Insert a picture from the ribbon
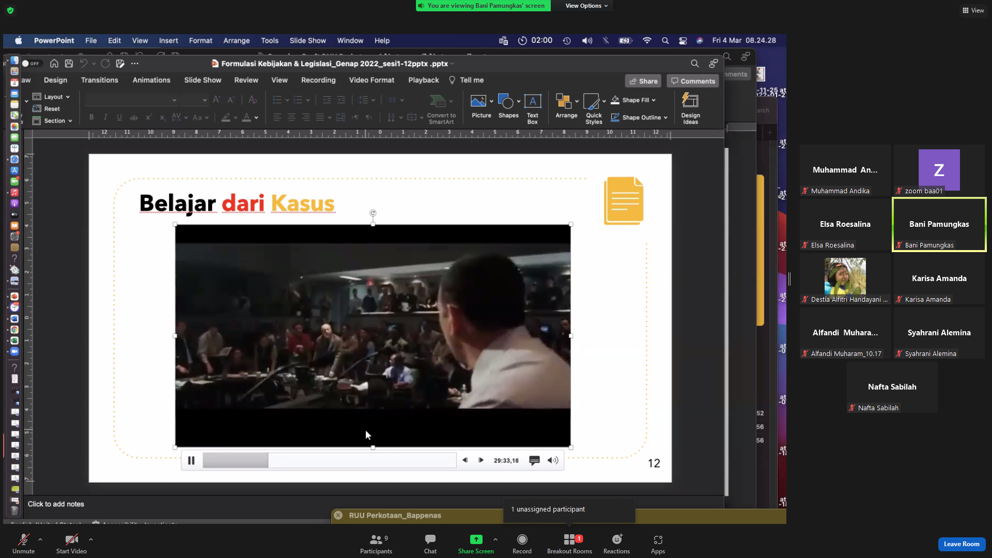The image size is (992, 558). click(x=481, y=107)
